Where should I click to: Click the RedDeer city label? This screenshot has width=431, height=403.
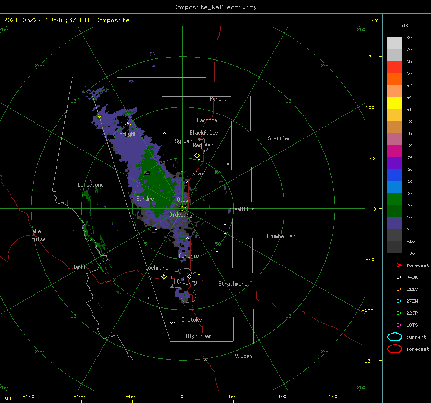point(203,145)
